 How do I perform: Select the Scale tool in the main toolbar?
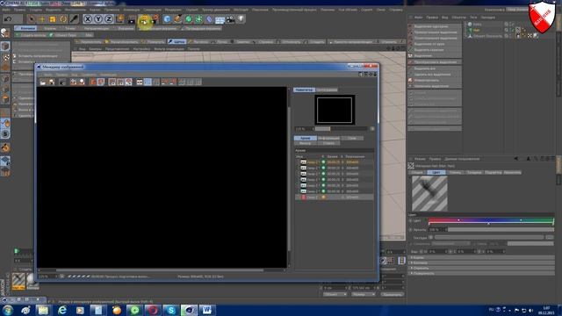click(x=53, y=18)
